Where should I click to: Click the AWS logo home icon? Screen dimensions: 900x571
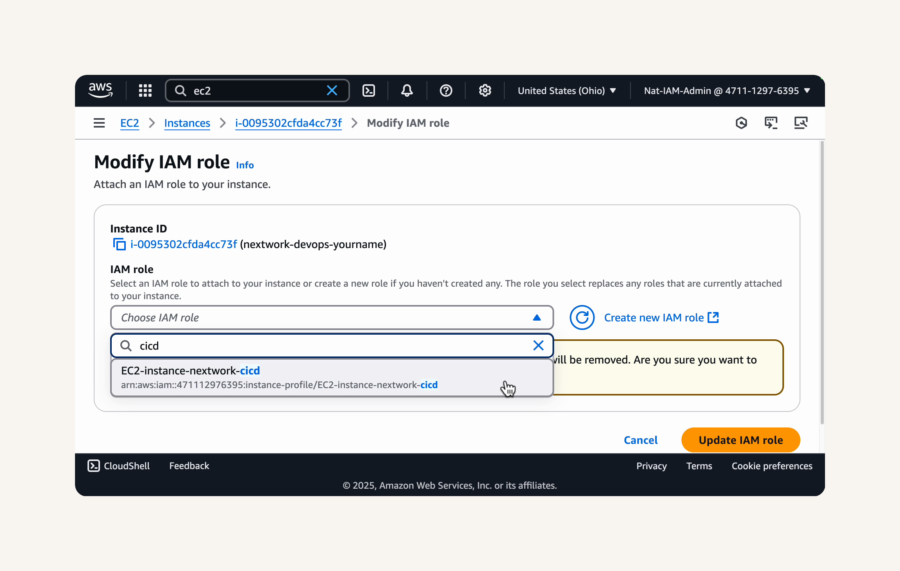coord(100,90)
